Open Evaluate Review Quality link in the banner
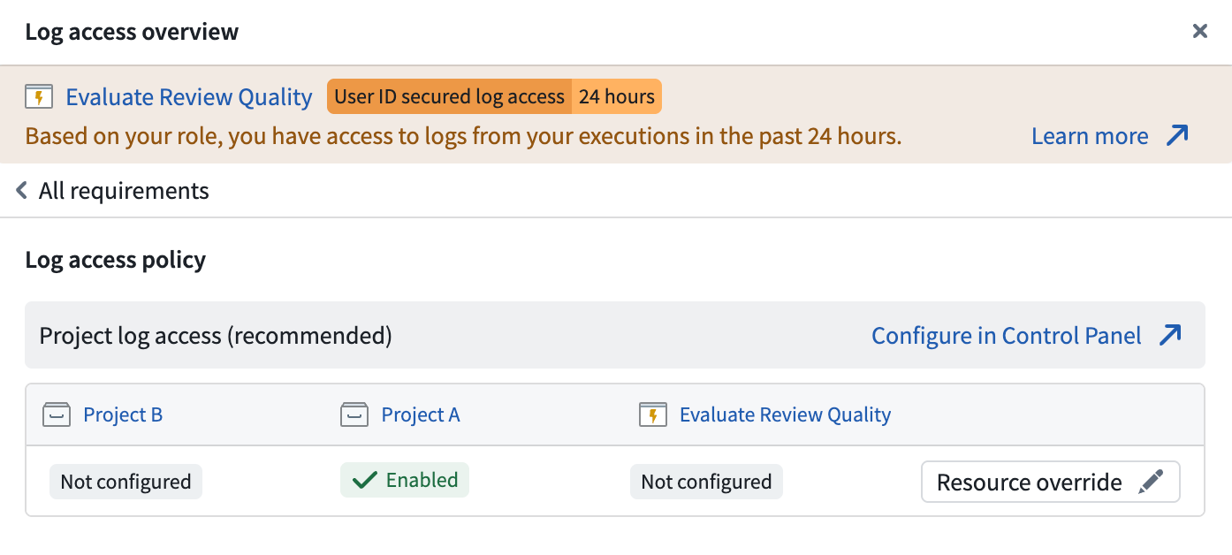This screenshot has width=1232, height=555. pyautogui.click(x=189, y=97)
